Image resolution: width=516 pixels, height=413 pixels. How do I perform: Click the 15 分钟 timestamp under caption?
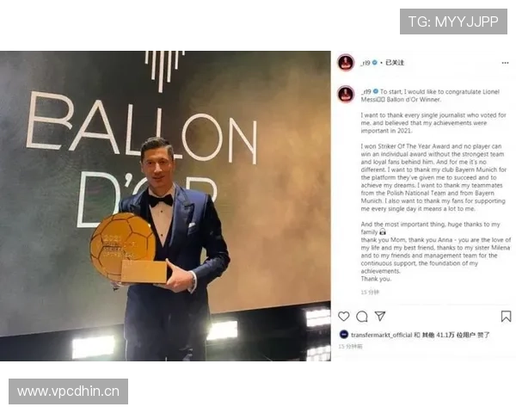tap(370, 293)
